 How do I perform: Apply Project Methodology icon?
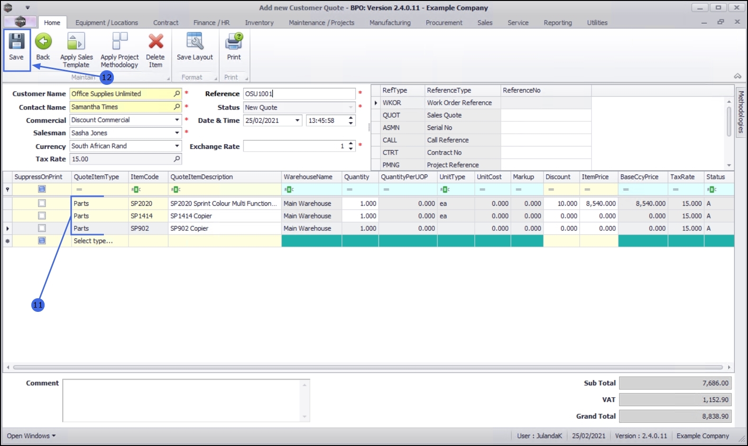[120, 42]
